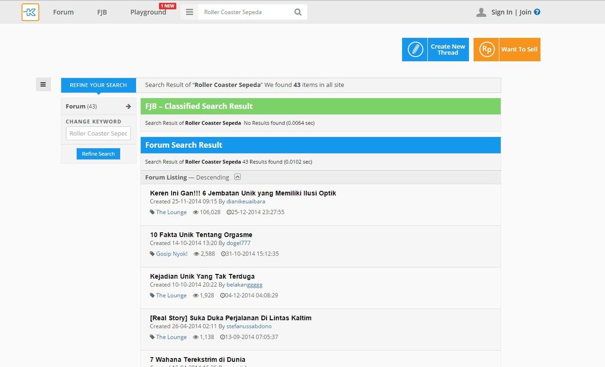Open the hamburger menu beside search box
This screenshot has height=367, width=605.
(190, 12)
